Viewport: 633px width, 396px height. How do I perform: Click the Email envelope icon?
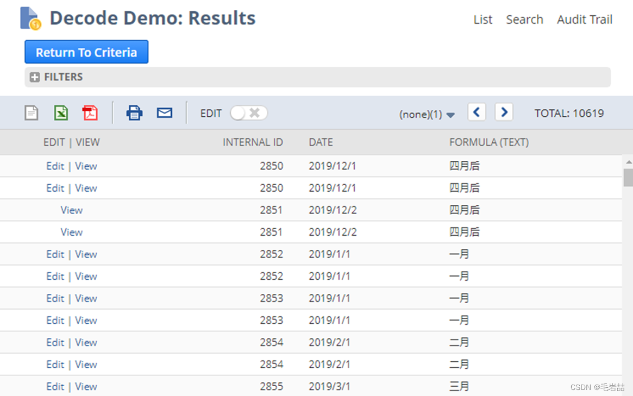pyautogui.click(x=165, y=112)
